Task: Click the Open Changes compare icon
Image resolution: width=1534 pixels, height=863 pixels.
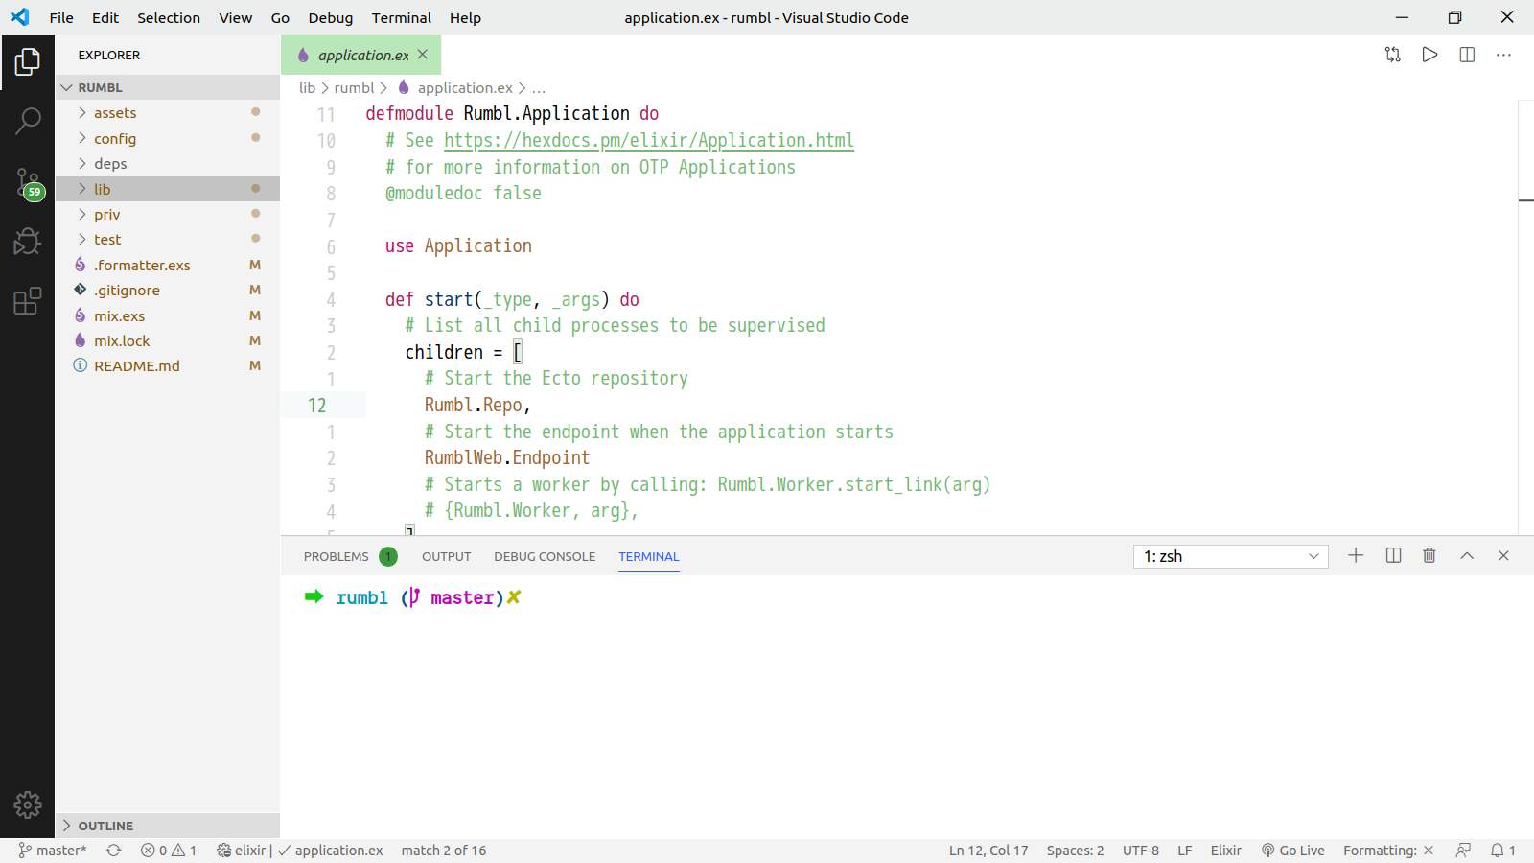Action: point(1393,55)
